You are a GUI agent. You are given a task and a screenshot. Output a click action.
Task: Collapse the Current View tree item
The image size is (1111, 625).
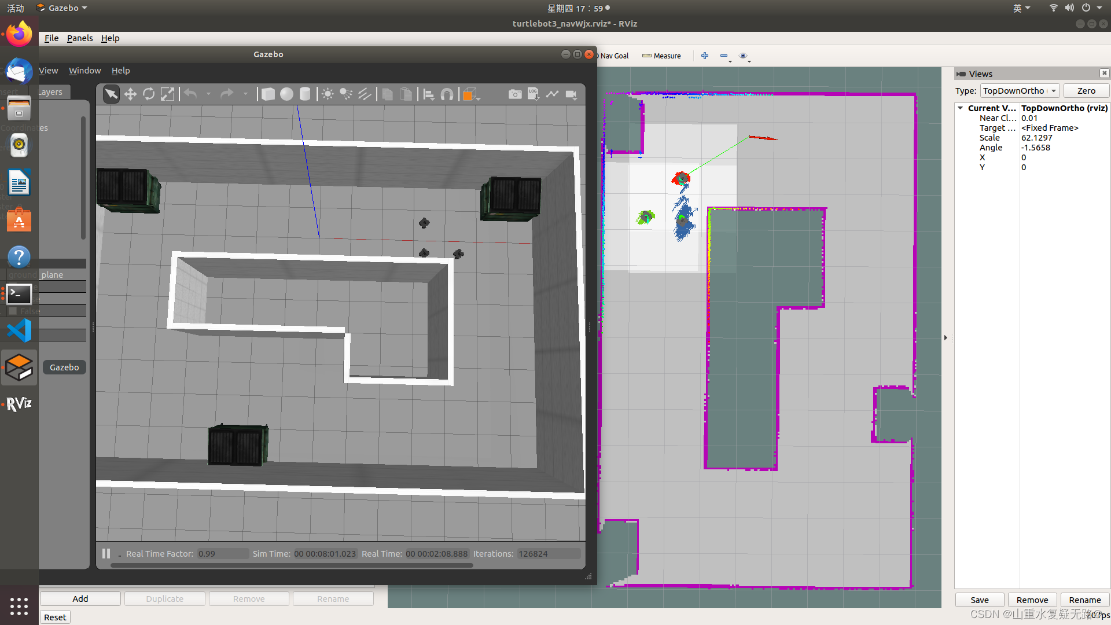961,108
